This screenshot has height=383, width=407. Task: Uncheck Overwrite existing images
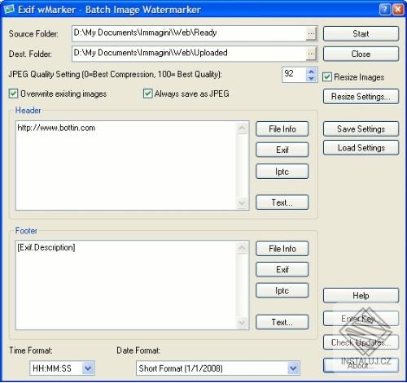pos(13,94)
